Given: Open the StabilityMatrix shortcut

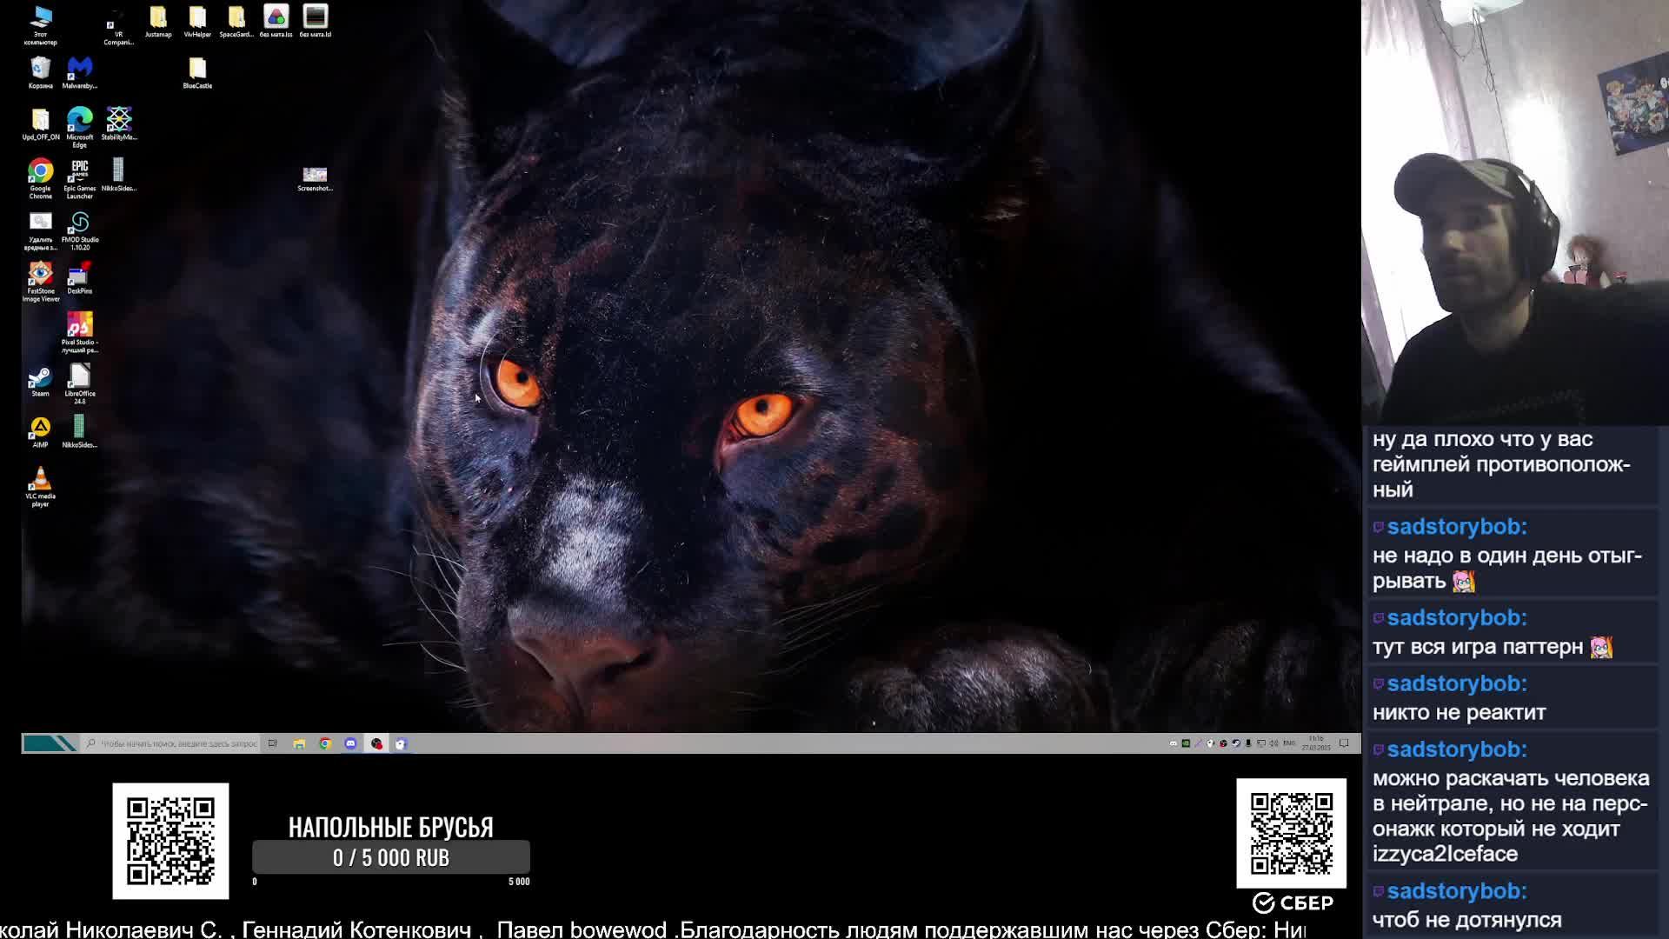Looking at the screenshot, I should (119, 120).
